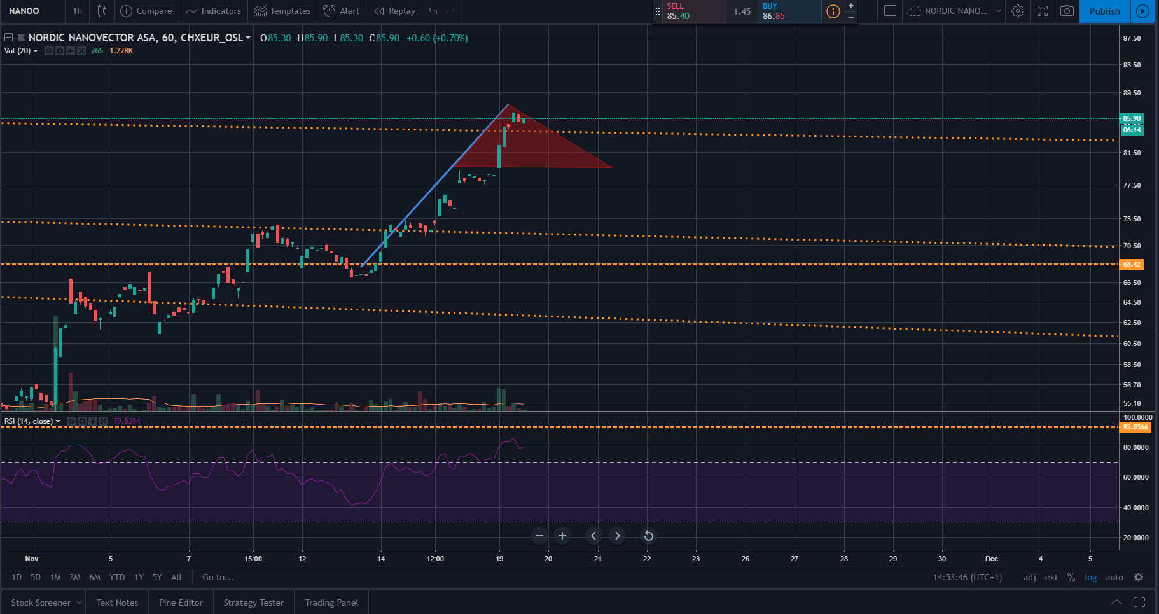Click the BUY 86.85 button

(x=789, y=11)
